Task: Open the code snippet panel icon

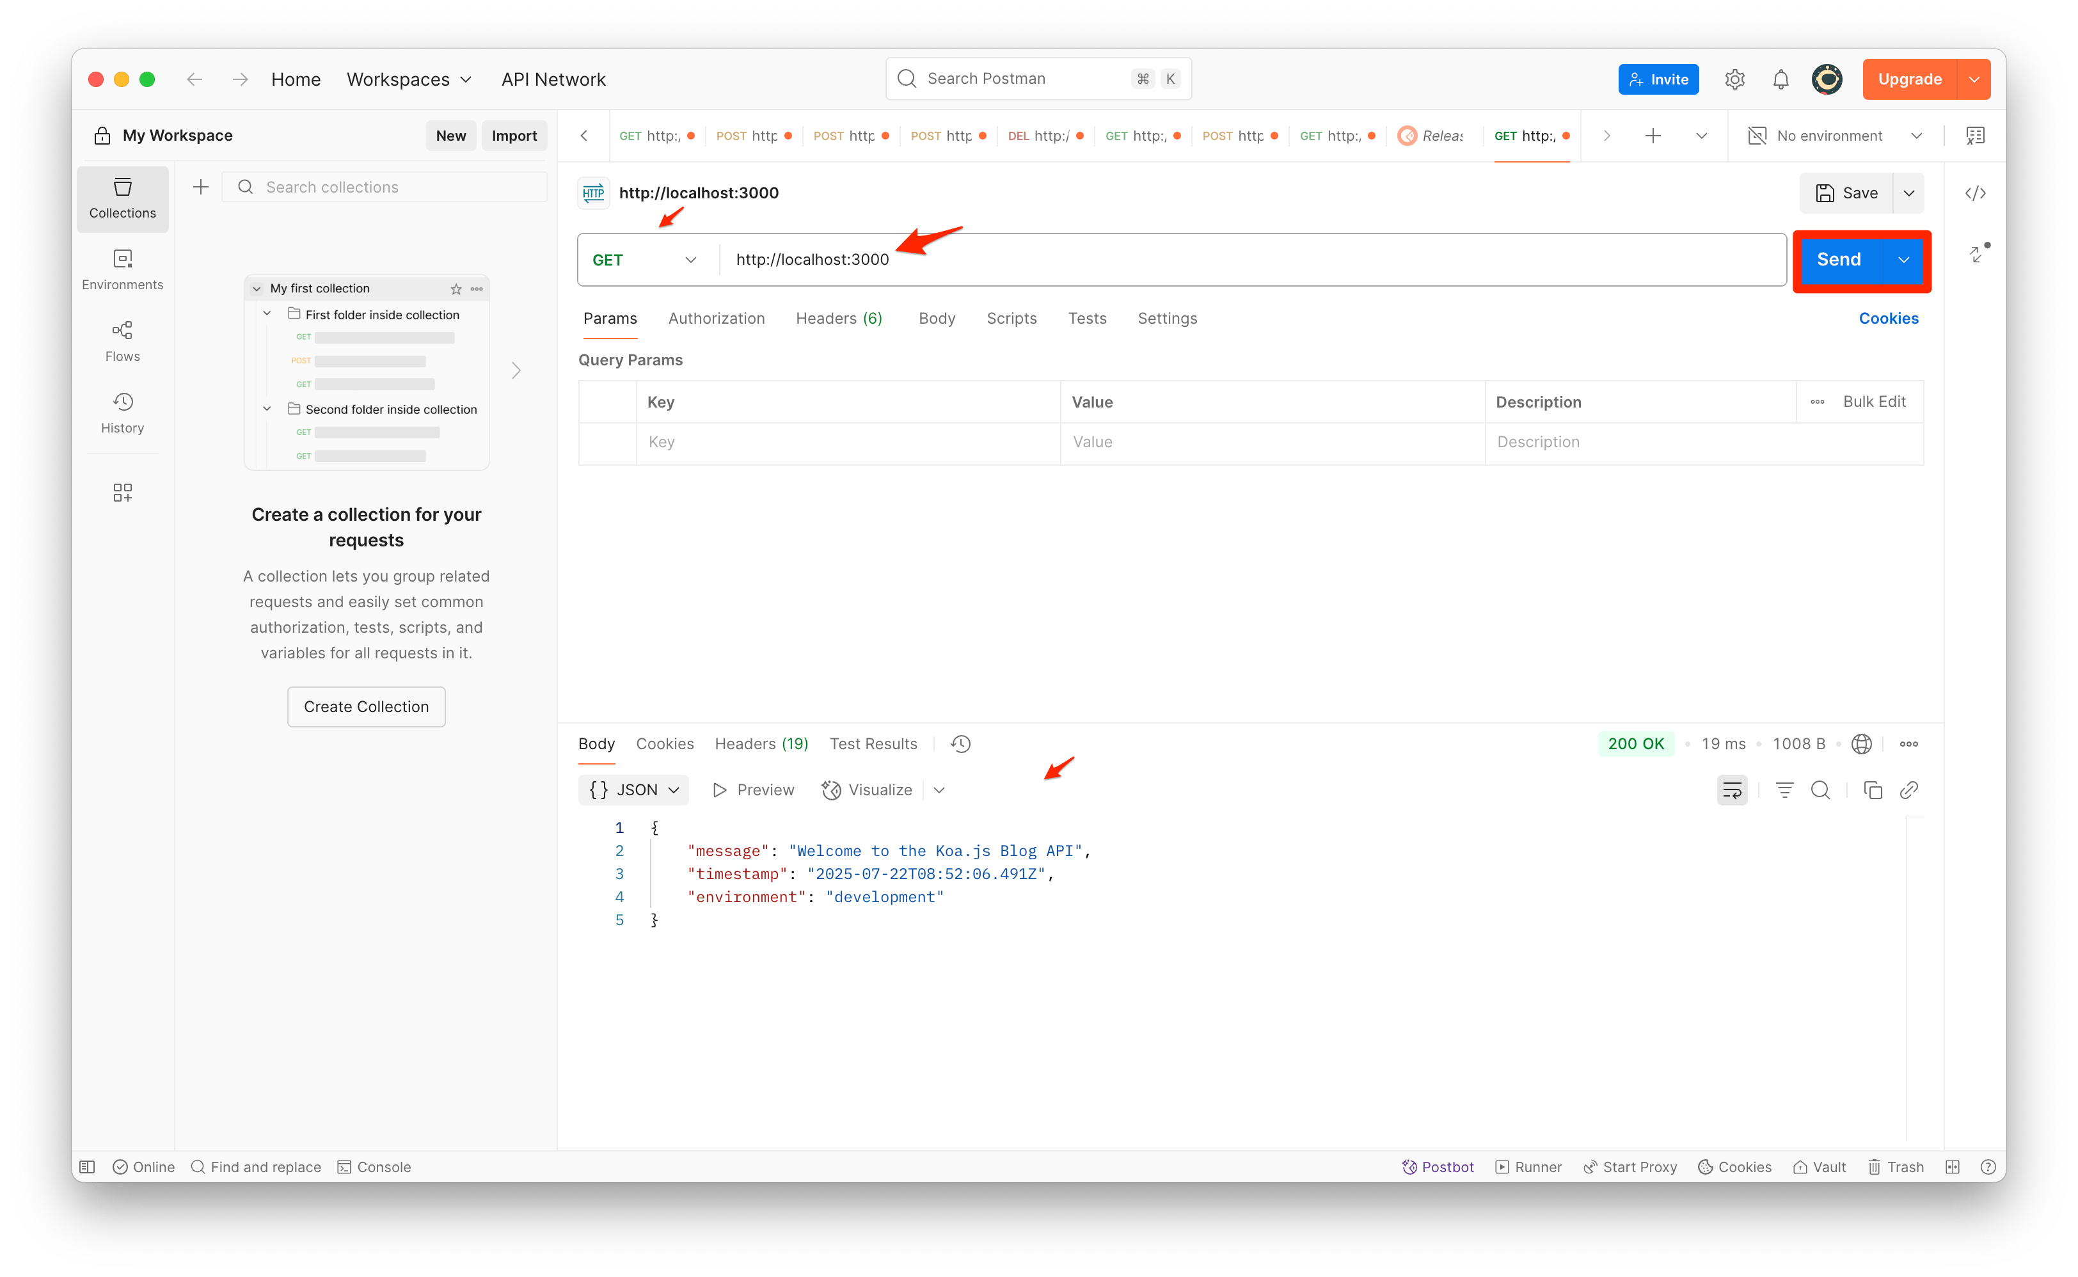Action: pos(1975,193)
